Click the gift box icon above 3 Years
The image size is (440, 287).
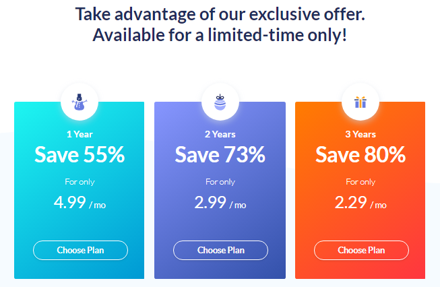(x=360, y=102)
